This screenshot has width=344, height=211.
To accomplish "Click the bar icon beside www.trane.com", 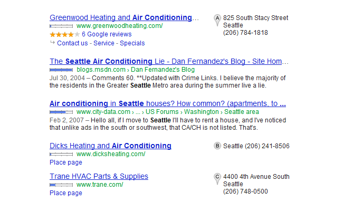I will 61,185.
